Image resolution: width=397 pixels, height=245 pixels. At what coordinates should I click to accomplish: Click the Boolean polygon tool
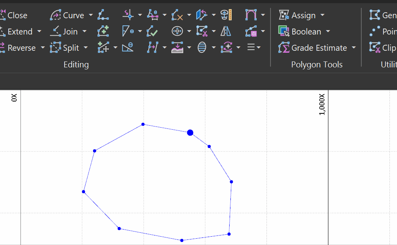click(300, 31)
